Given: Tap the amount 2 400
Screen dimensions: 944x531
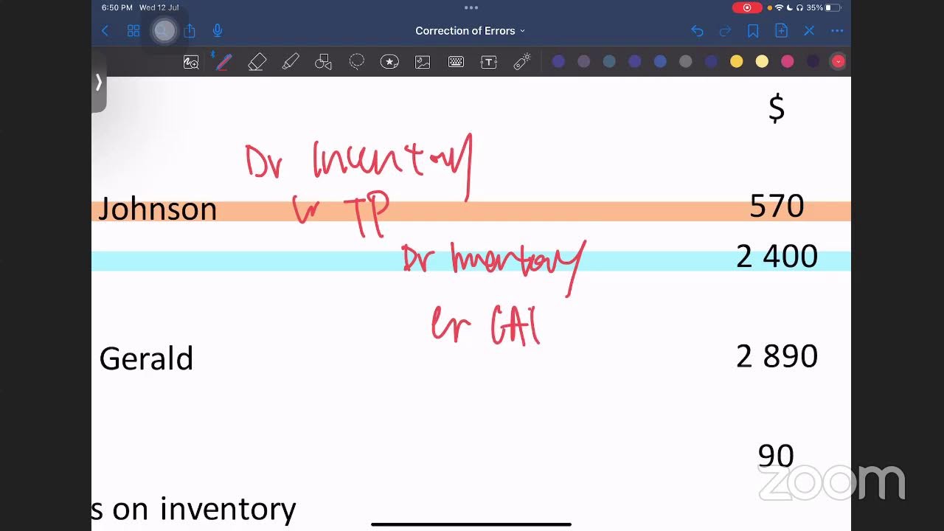Looking at the screenshot, I should 777,257.
